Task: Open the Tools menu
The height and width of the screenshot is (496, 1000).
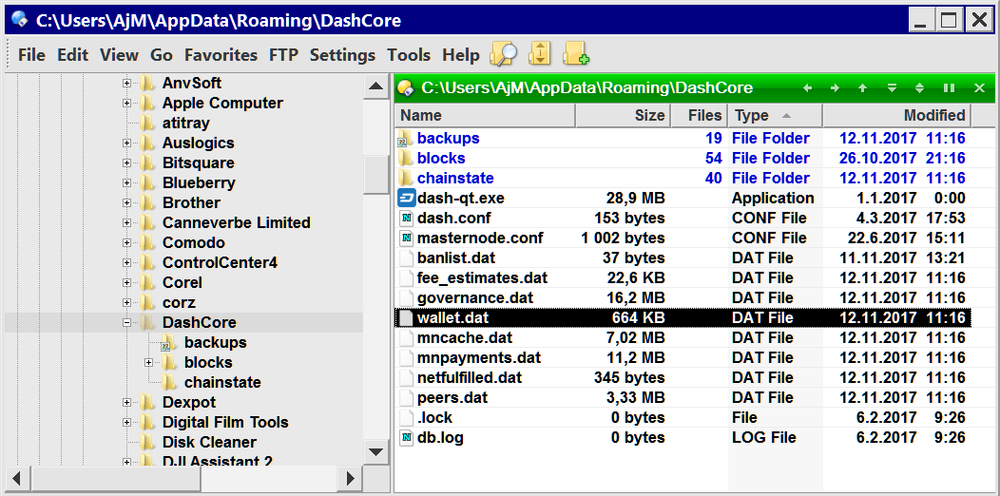Action: 409,55
